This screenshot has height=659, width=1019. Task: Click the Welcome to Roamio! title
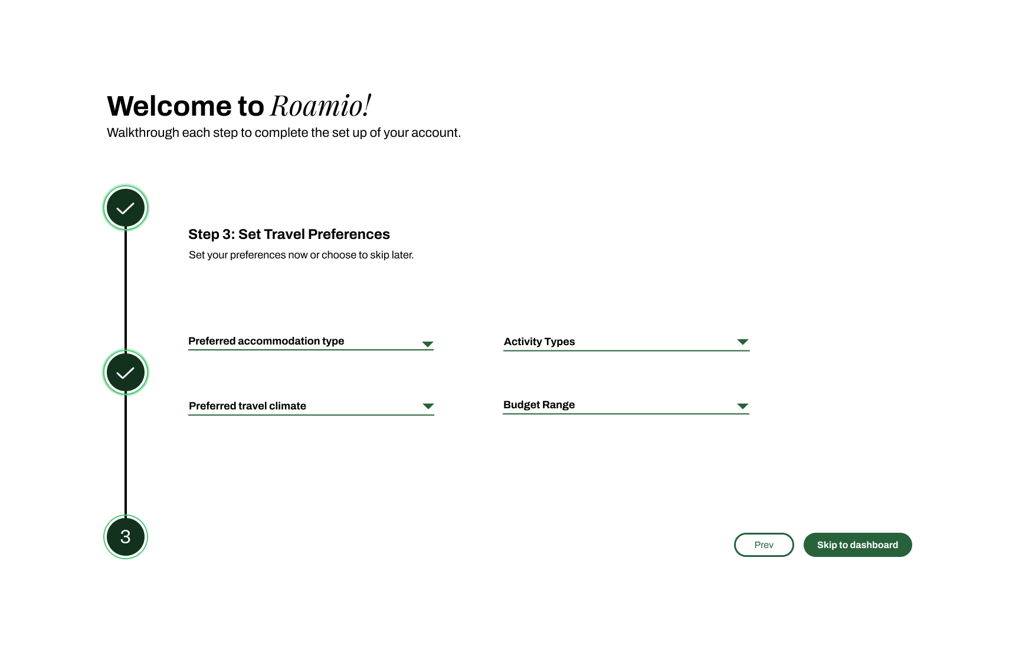(x=239, y=106)
